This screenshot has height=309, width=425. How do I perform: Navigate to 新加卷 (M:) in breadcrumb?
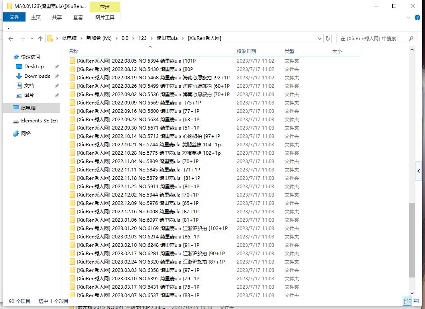pos(99,38)
